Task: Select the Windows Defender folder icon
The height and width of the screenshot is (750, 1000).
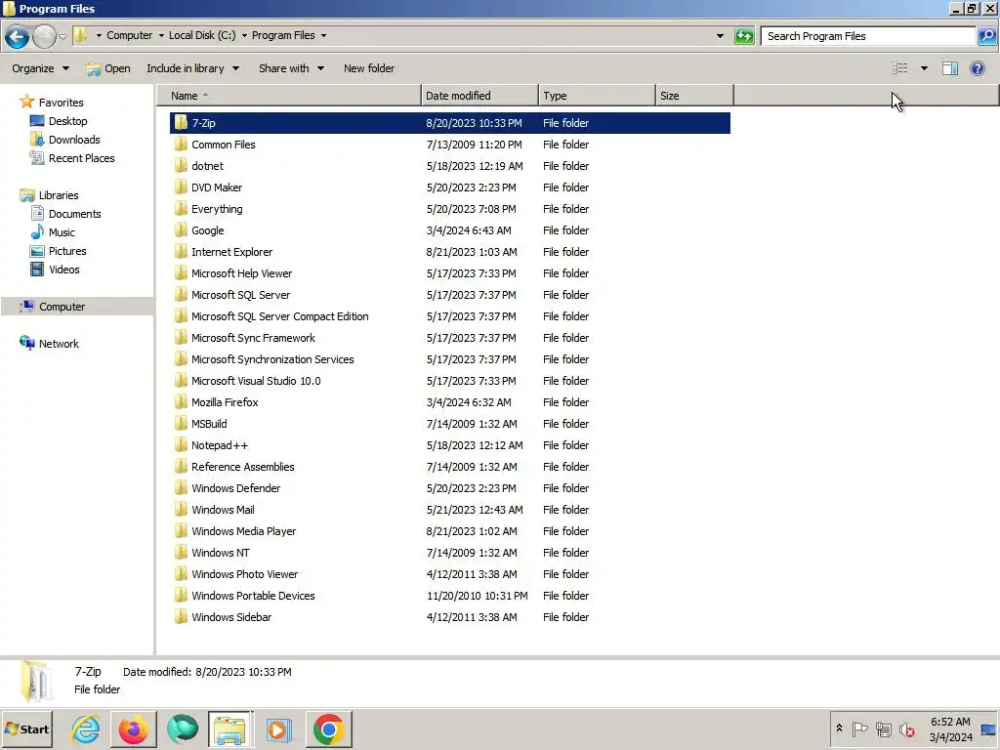Action: coord(181,488)
